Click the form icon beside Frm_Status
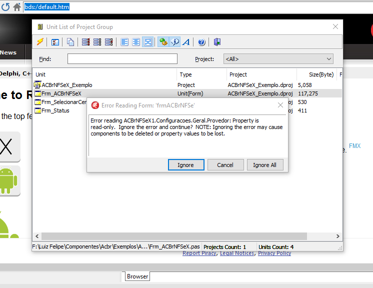Image resolution: width=373 pixels, height=288 pixels. [x=37, y=110]
